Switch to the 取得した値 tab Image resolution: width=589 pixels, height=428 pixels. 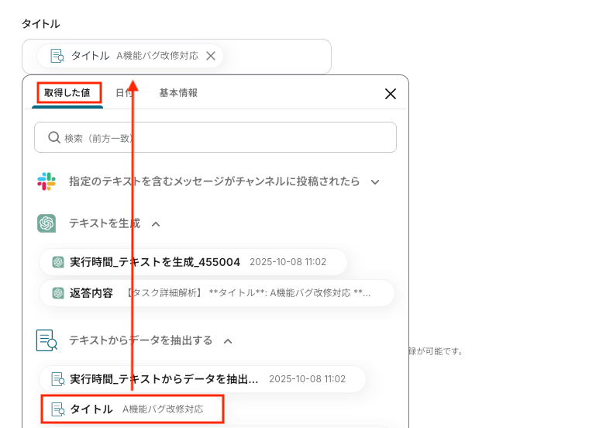pos(67,93)
